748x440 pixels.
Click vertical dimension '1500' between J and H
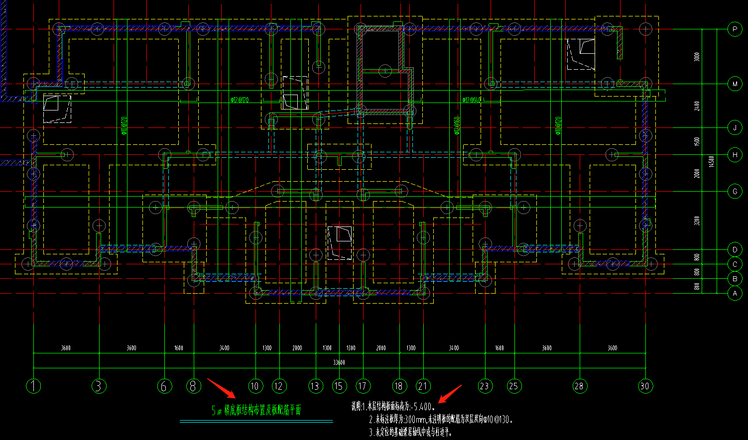(x=697, y=141)
